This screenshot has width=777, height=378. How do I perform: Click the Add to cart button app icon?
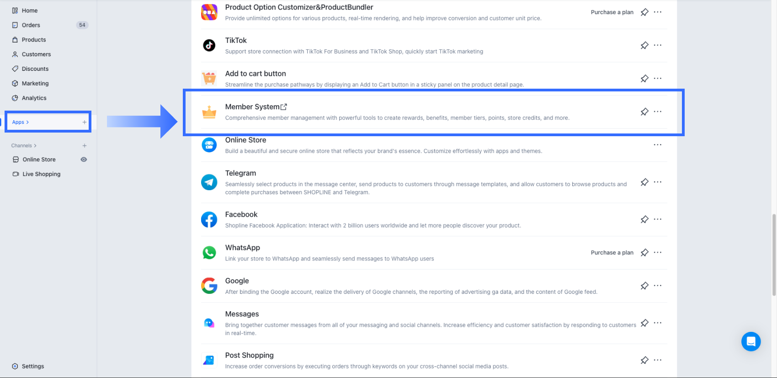[209, 78]
